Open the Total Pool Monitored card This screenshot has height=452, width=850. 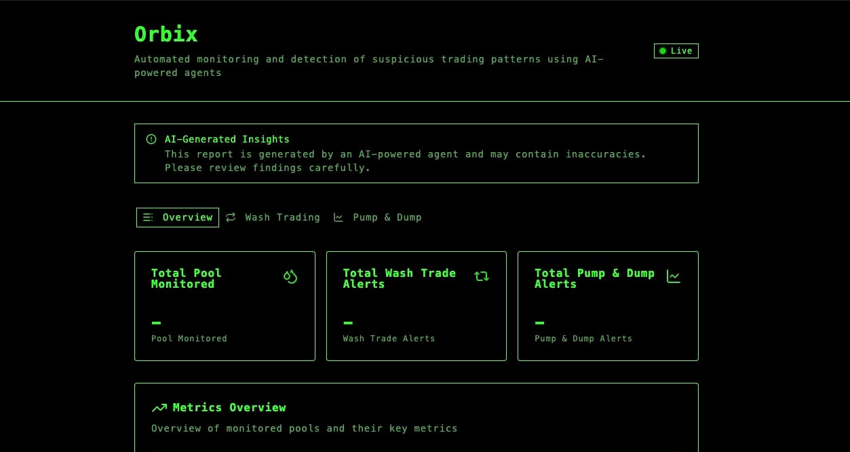point(225,306)
